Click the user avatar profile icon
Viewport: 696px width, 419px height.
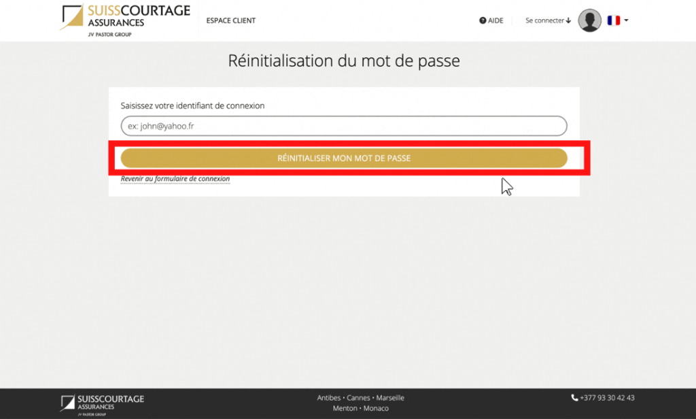click(589, 20)
